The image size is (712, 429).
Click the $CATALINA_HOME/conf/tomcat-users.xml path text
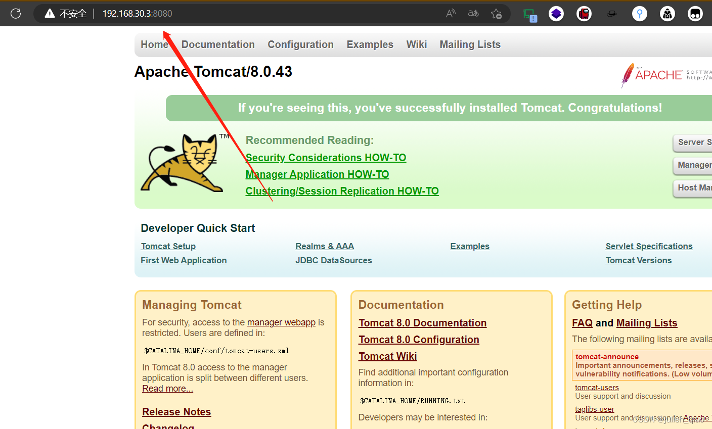pyautogui.click(x=216, y=351)
